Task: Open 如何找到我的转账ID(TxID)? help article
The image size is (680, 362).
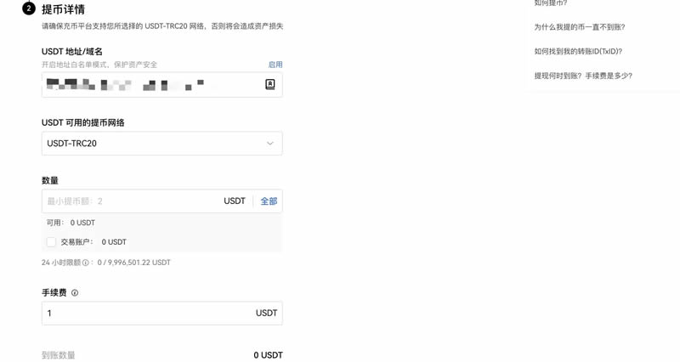Action: (x=578, y=51)
